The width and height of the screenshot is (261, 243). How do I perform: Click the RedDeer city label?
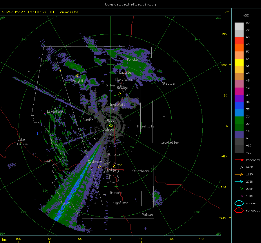pyautogui.click(x=123, y=88)
